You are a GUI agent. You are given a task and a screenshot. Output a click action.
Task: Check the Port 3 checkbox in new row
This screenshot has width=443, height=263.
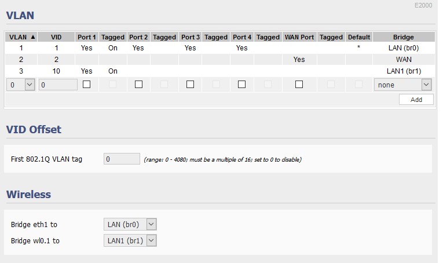click(190, 84)
